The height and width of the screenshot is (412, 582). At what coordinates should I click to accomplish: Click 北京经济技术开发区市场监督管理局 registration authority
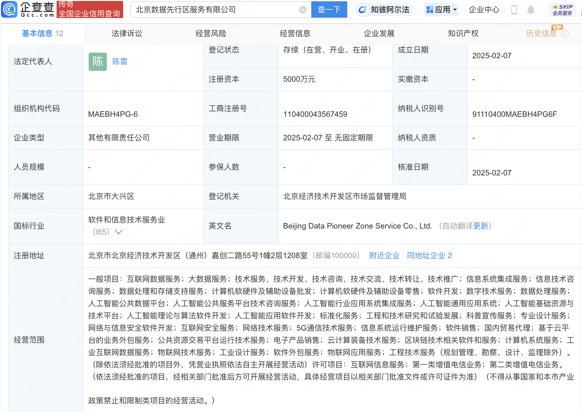click(345, 196)
